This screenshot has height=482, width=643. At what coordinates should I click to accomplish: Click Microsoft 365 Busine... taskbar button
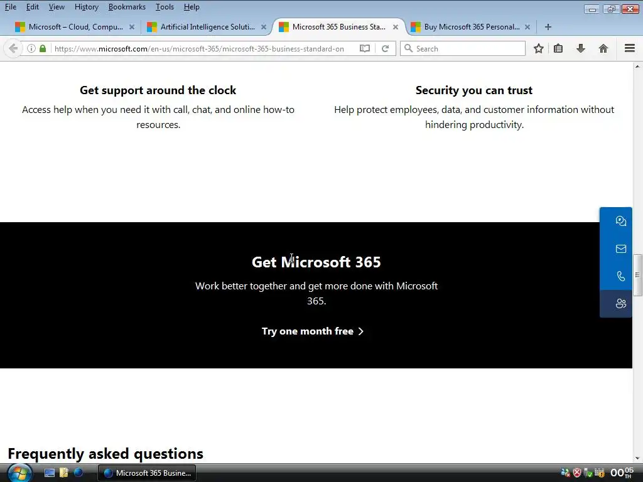pos(147,473)
